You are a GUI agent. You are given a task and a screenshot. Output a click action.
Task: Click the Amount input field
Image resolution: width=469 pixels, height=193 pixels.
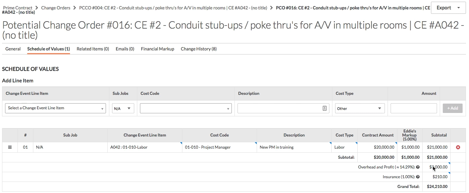pyautogui.click(x=413, y=108)
